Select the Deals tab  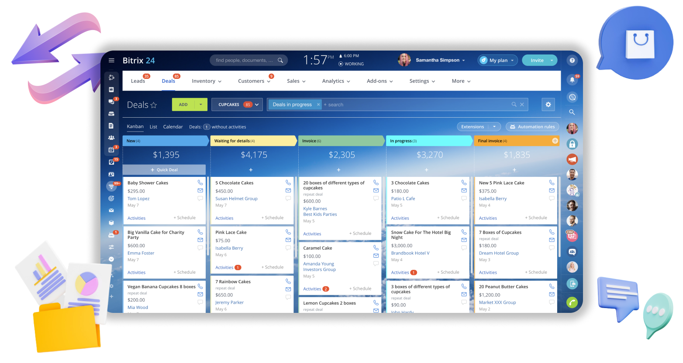coord(169,81)
